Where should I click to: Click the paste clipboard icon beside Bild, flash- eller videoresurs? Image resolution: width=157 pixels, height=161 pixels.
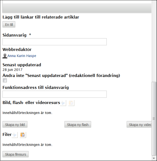pos(71,103)
